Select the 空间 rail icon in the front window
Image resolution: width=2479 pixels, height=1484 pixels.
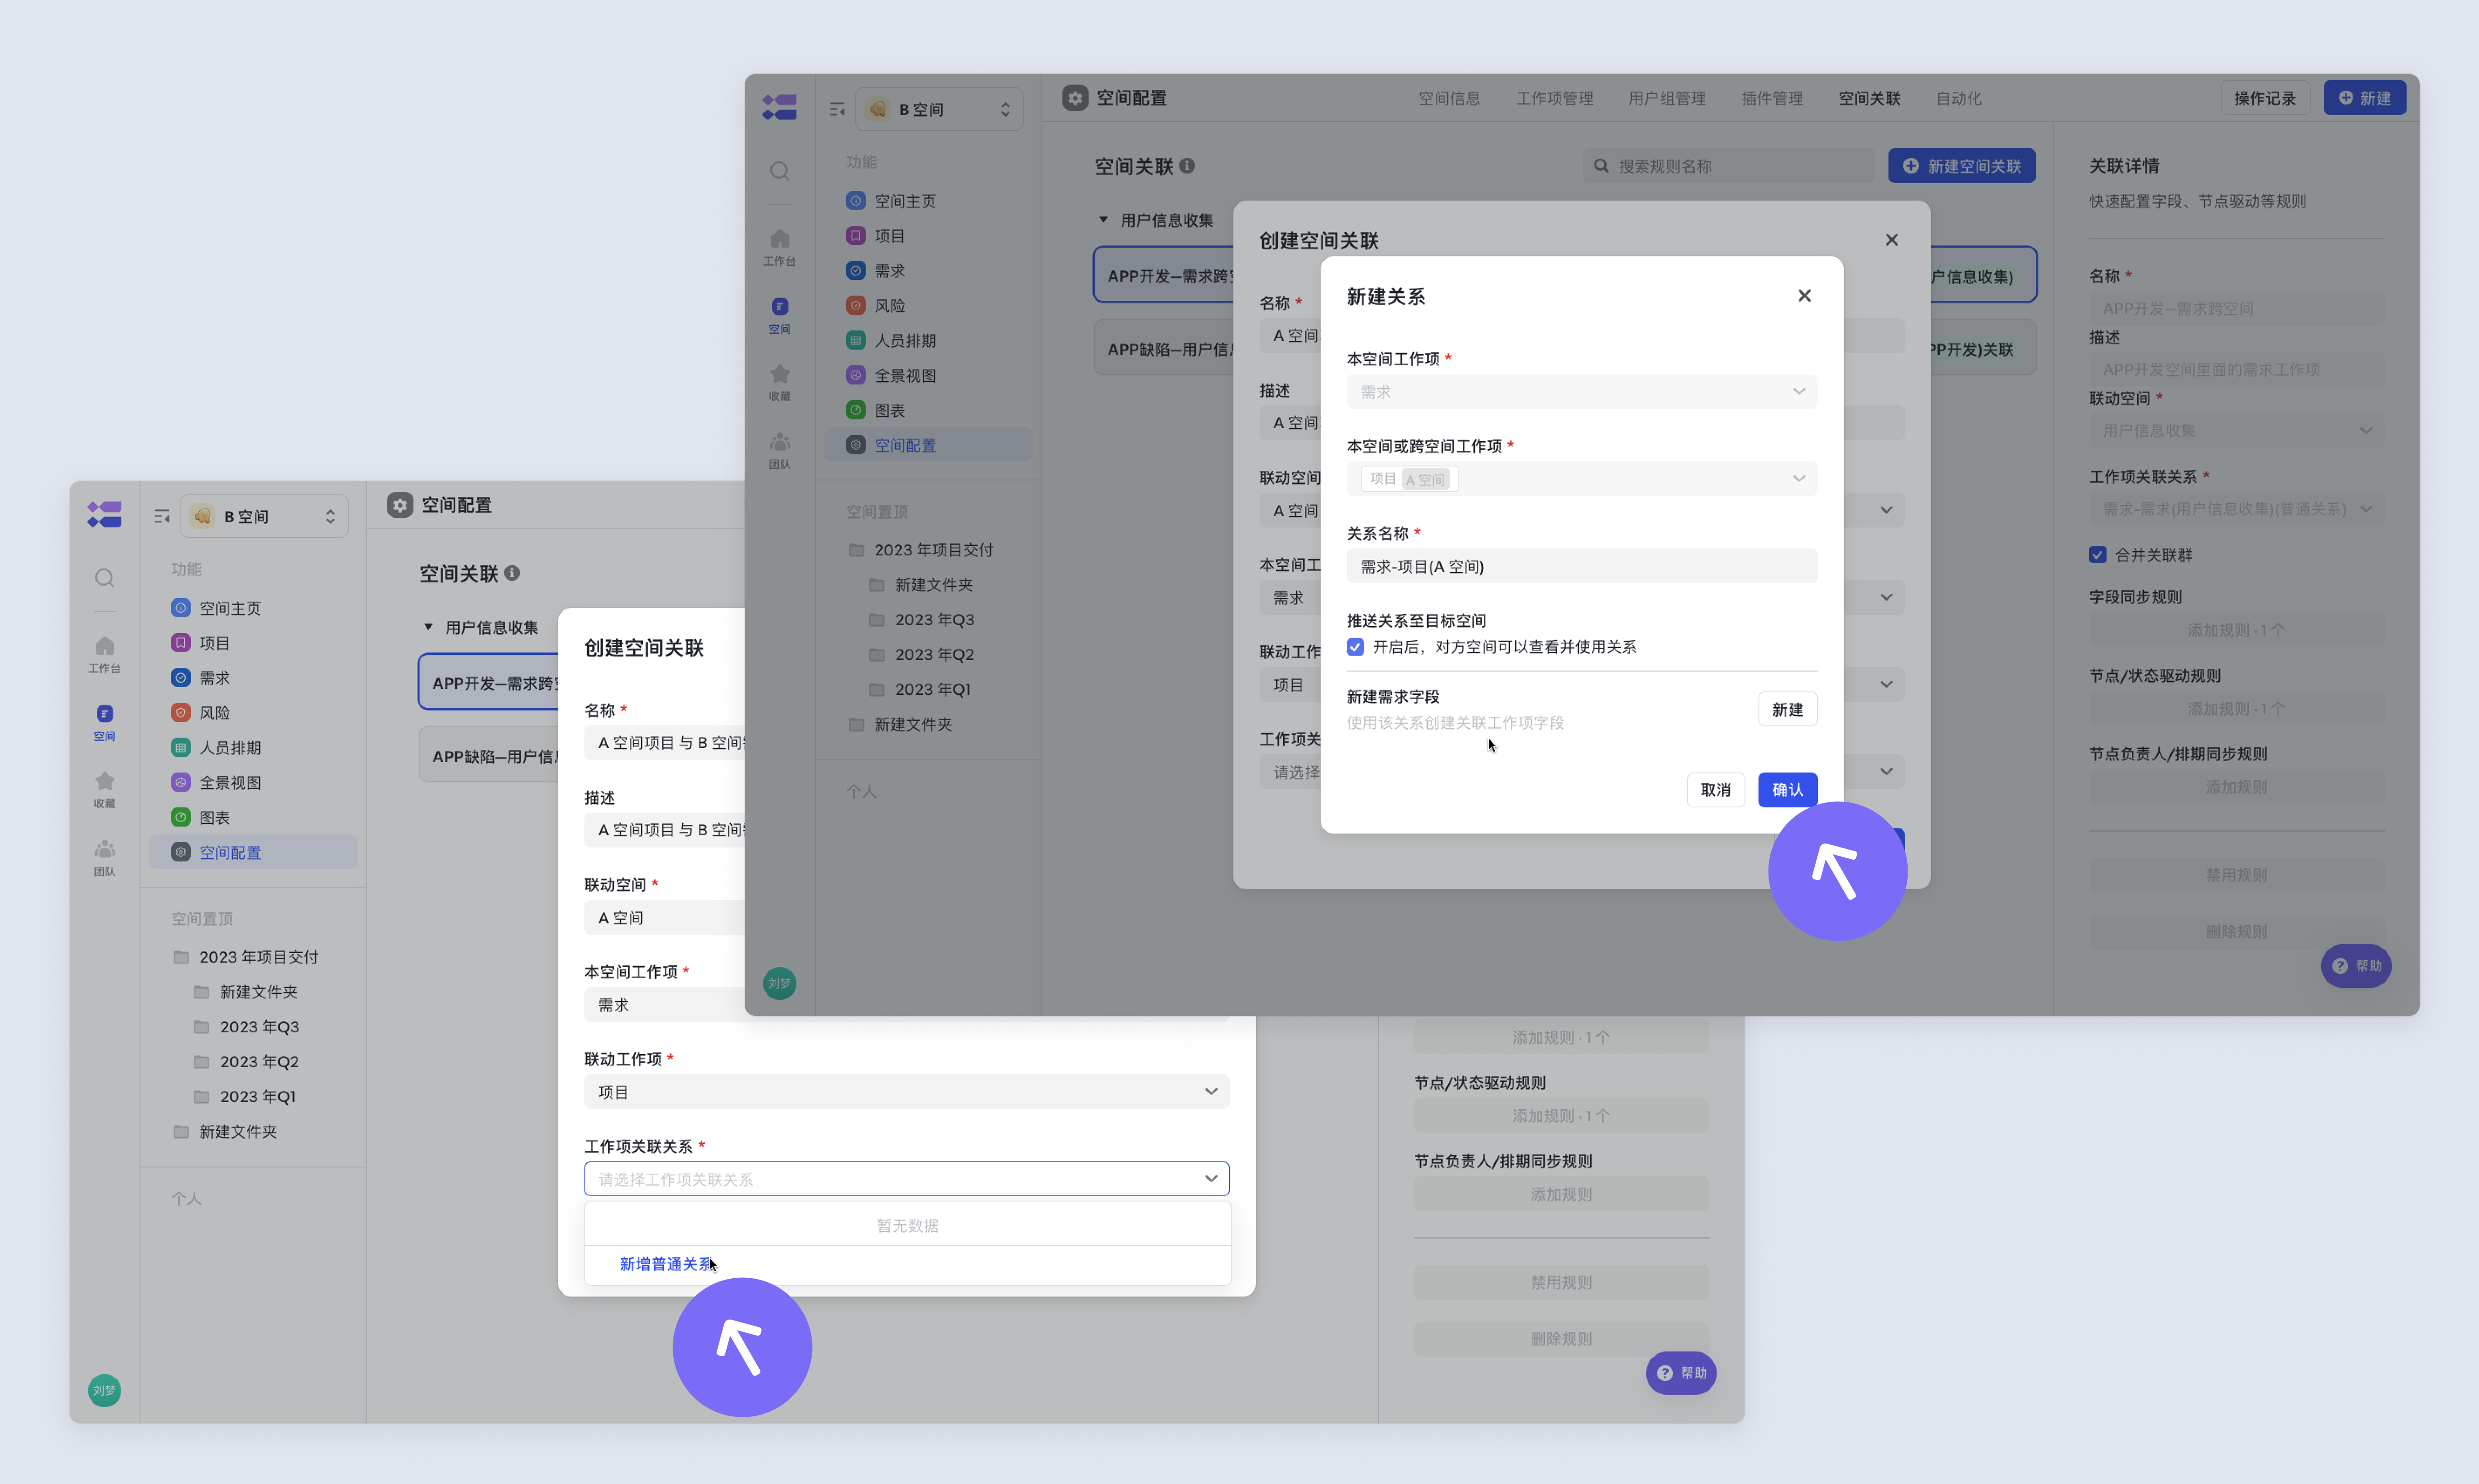pyautogui.click(x=779, y=315)
